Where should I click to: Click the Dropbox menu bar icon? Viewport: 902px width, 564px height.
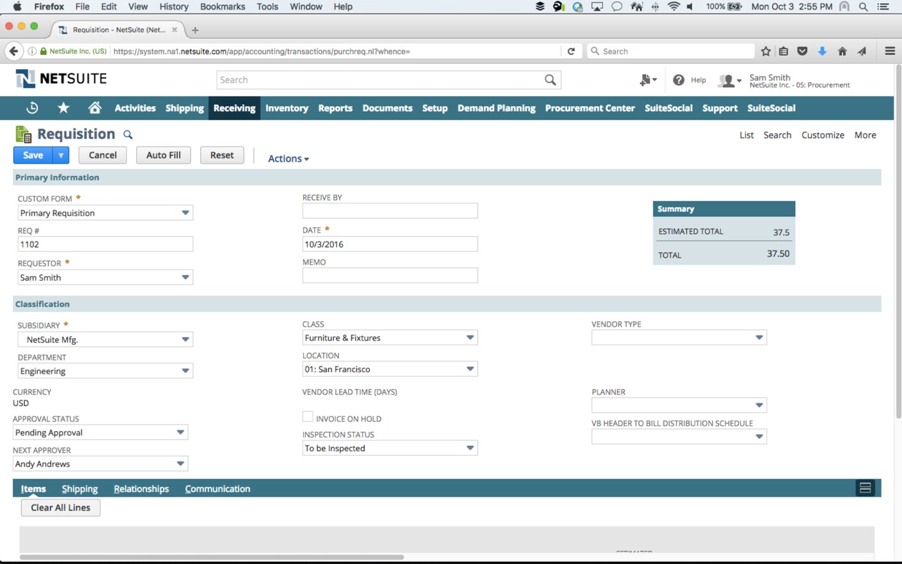pos(540,6)
